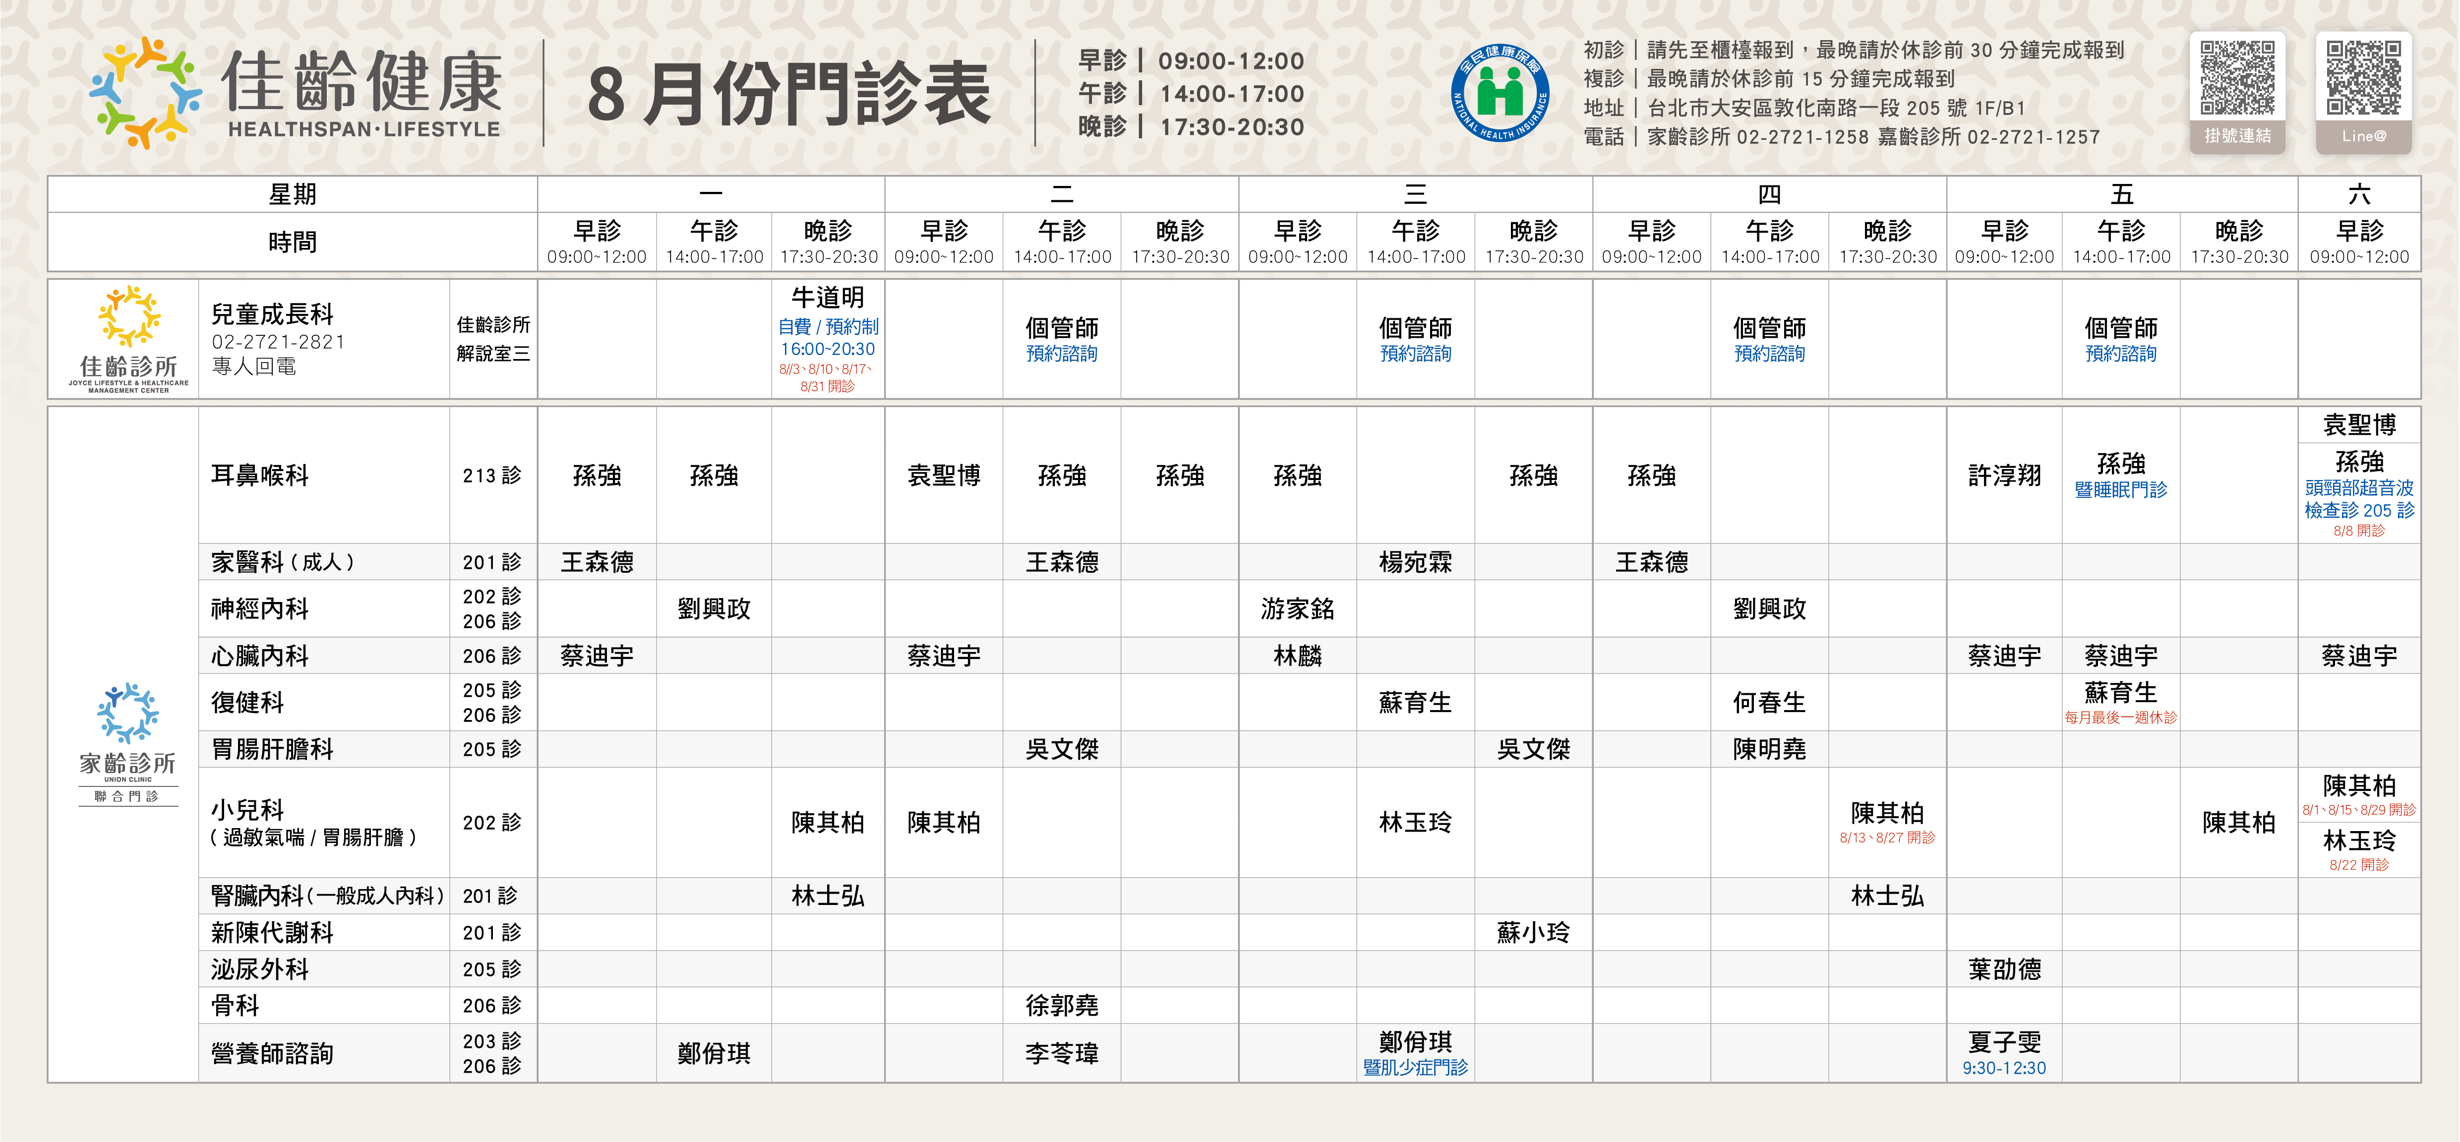The width and height of the screenshot is (2460, 1142).
Task: Click Friday afternoon 個管師 預約諮詢 cell
Action: [x=2121, y=339]
